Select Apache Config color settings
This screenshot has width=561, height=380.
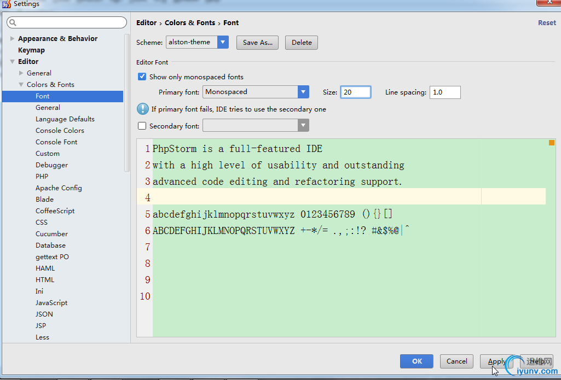click(59, 188)
